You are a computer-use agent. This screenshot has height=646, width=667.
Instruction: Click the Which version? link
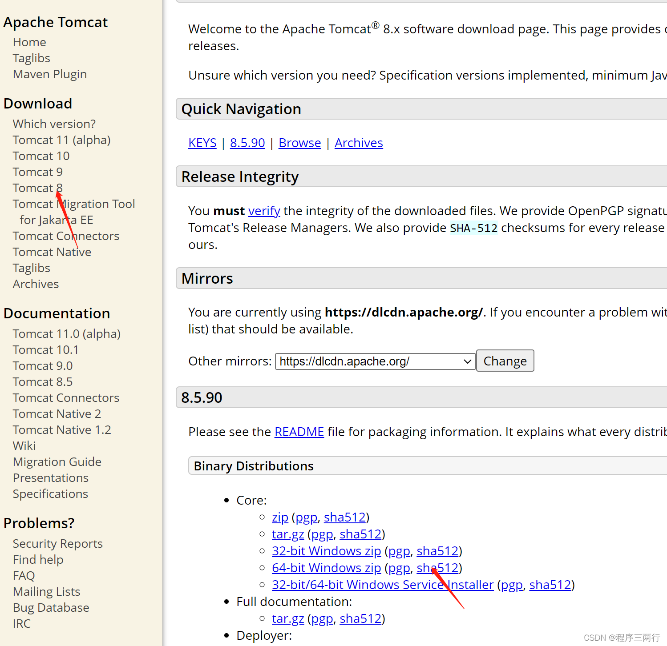[x=54, y=124]
